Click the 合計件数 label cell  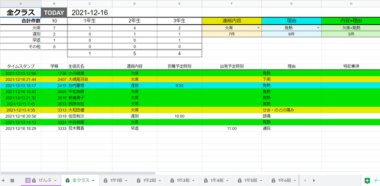click(20, 21)
